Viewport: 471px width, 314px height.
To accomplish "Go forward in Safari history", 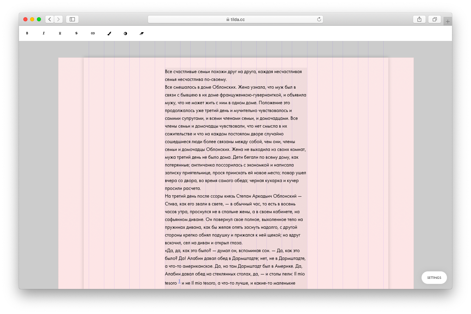I will [x=59, y=19].
